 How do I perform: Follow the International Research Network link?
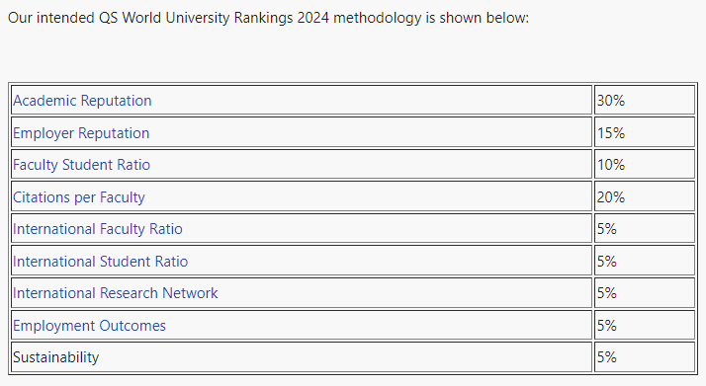(x=116, y=293)
